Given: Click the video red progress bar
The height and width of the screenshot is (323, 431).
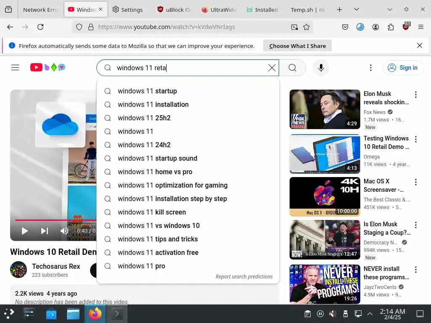Looking at the screenshot, I should tap(55, 220).
